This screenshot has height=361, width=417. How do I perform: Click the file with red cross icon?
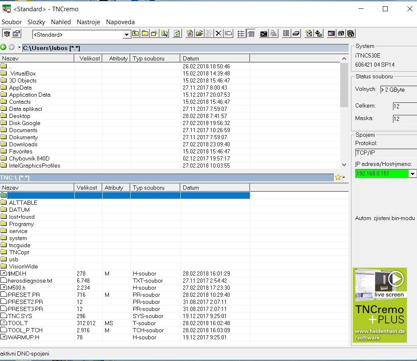coord(308,33)
